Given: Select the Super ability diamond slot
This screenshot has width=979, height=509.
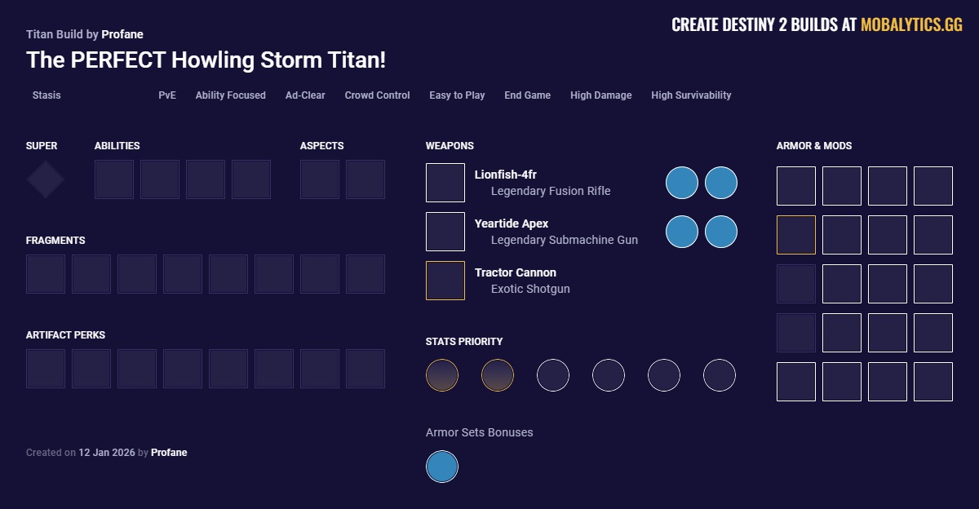Looking at the screenshot, I should [x=45, y=179].
